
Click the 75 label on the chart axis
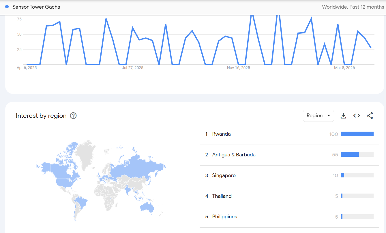19,19
